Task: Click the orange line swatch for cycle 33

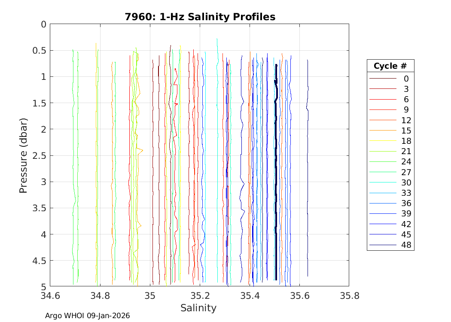Action: pos(382,193)
